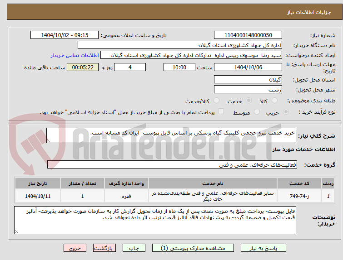Select the خدمت radio button
The height and width of the screenshot is (260, 343).
(249, 101)
